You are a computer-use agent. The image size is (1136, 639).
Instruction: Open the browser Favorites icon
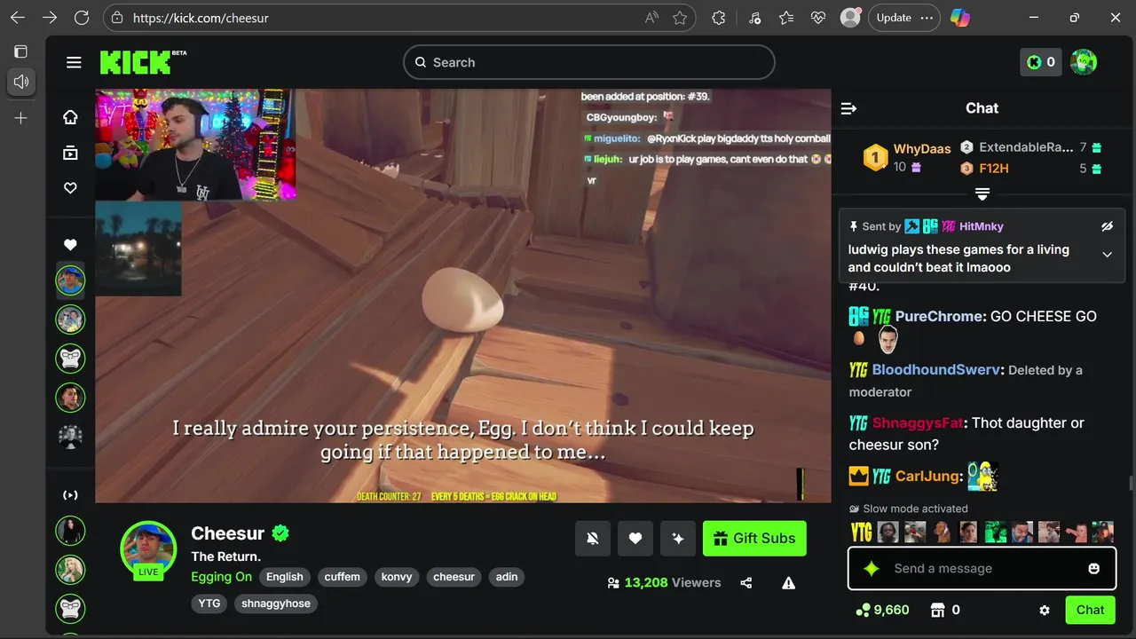click(786, 18)
